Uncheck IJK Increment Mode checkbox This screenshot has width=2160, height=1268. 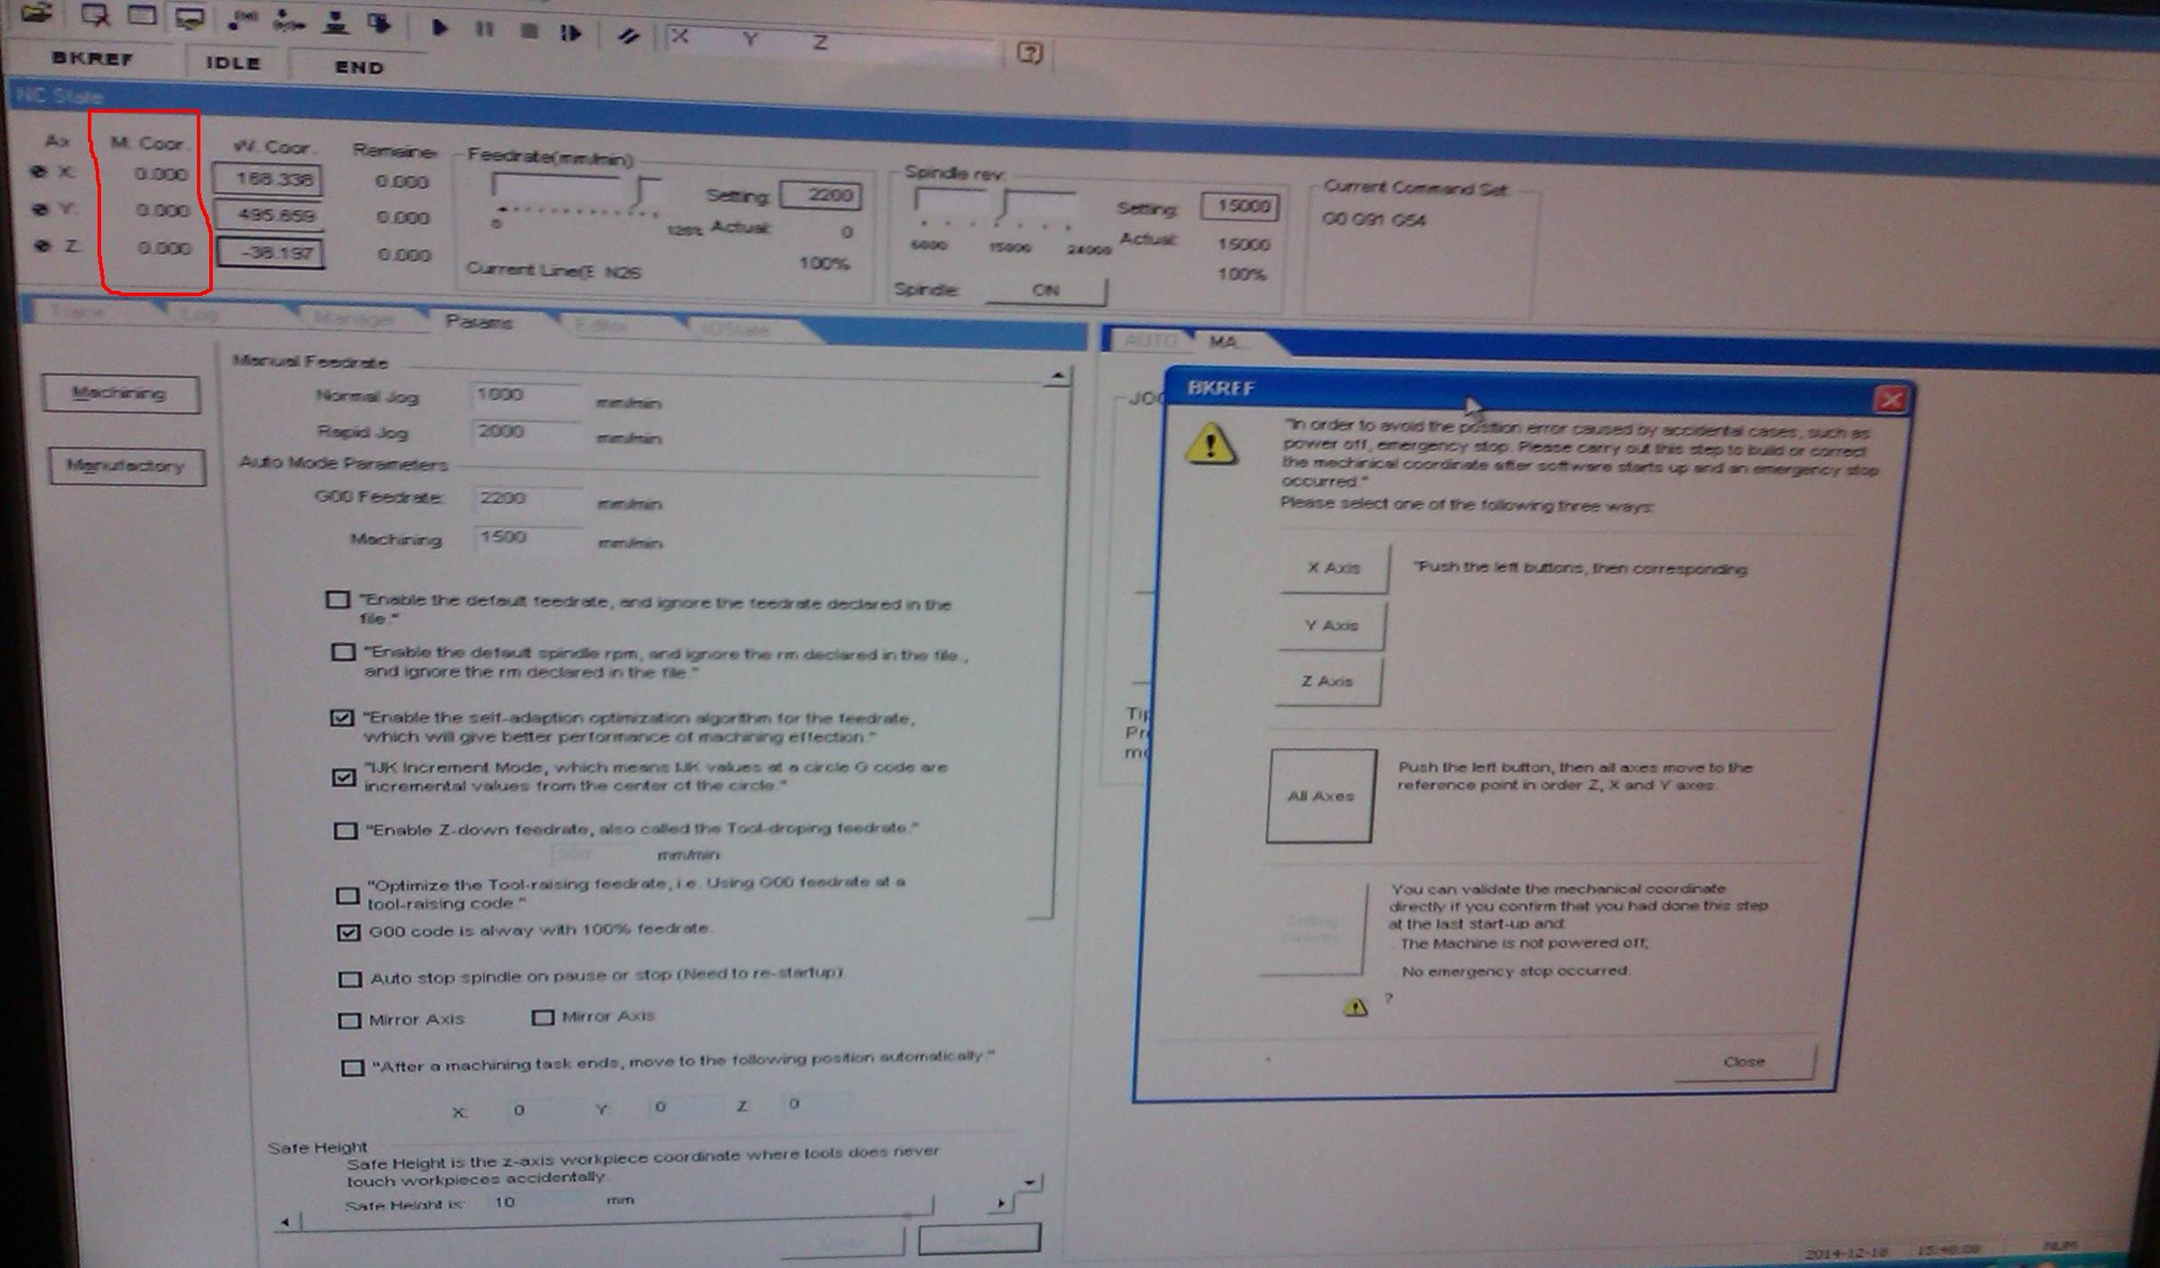pyautogui.click(x=343, y=778)
